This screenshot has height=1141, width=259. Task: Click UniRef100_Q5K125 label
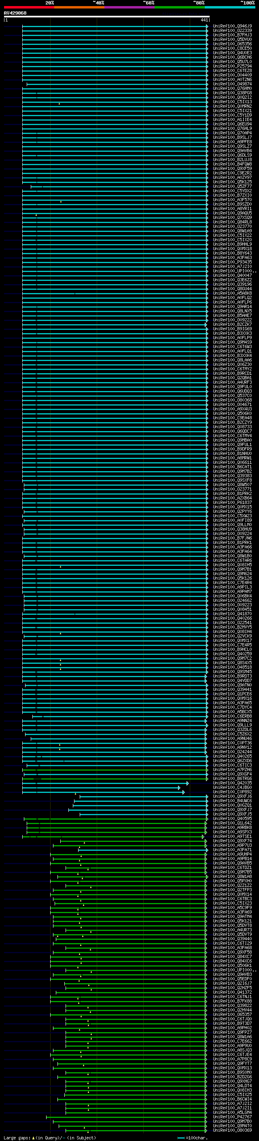click(x=232, y=182)
